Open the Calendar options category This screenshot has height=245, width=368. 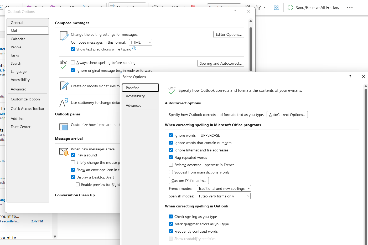tap(28, 39)
